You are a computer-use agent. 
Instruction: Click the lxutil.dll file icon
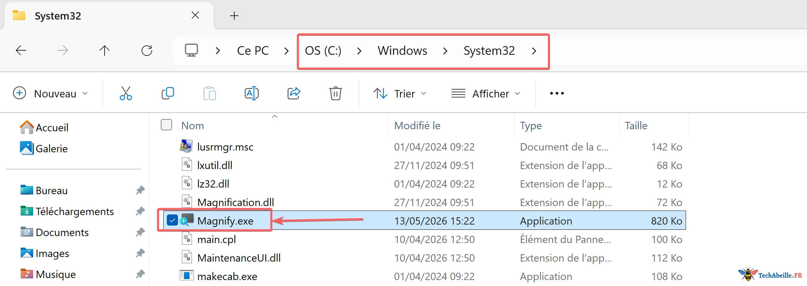pyautogui.click(x=187, y=164)
